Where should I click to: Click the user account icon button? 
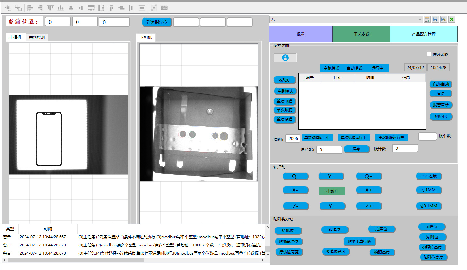click(x=285, y=58)
